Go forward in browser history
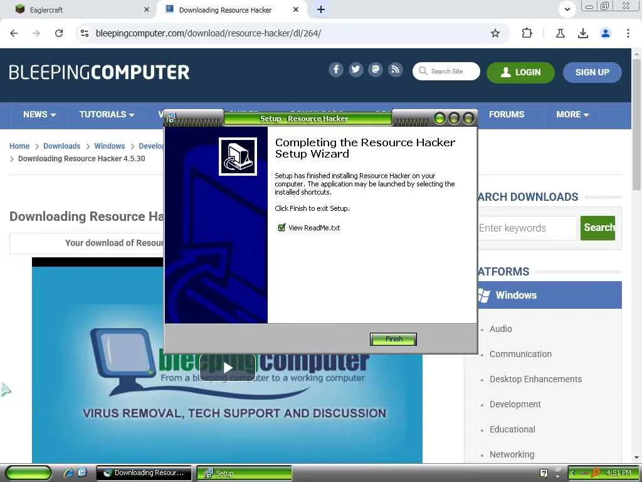Screen dimensions: 642x482 point(36,33)
